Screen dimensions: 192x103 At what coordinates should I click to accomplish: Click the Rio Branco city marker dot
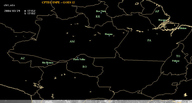[47, 64]
